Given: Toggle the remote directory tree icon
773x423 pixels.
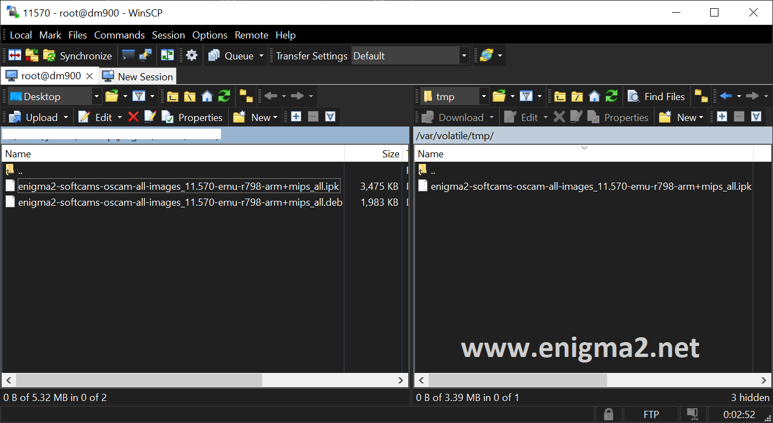Looking at the screenshot, I should point(701,96).
